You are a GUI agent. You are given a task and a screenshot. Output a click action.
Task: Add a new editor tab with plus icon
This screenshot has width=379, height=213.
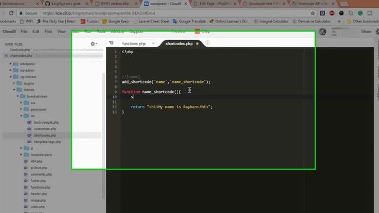tap(207, 43)
